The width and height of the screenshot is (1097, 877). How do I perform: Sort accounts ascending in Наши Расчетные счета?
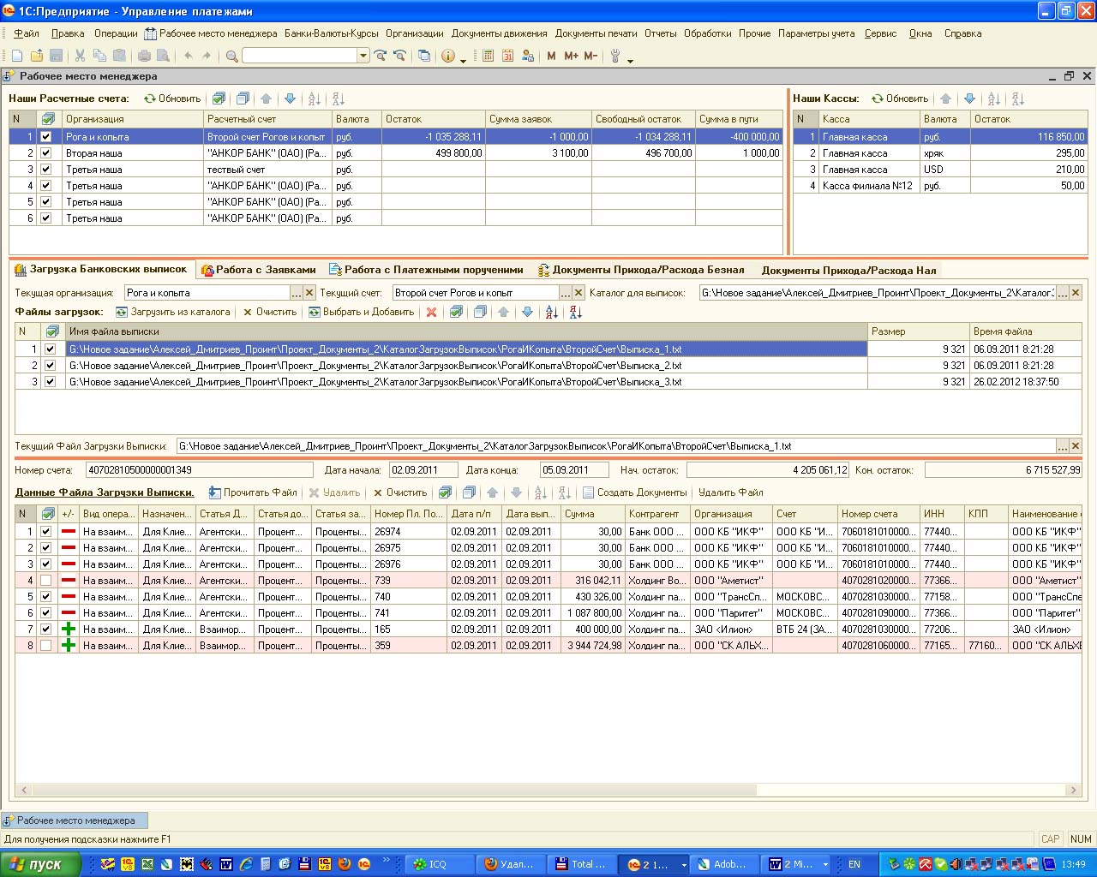[314, 98]
